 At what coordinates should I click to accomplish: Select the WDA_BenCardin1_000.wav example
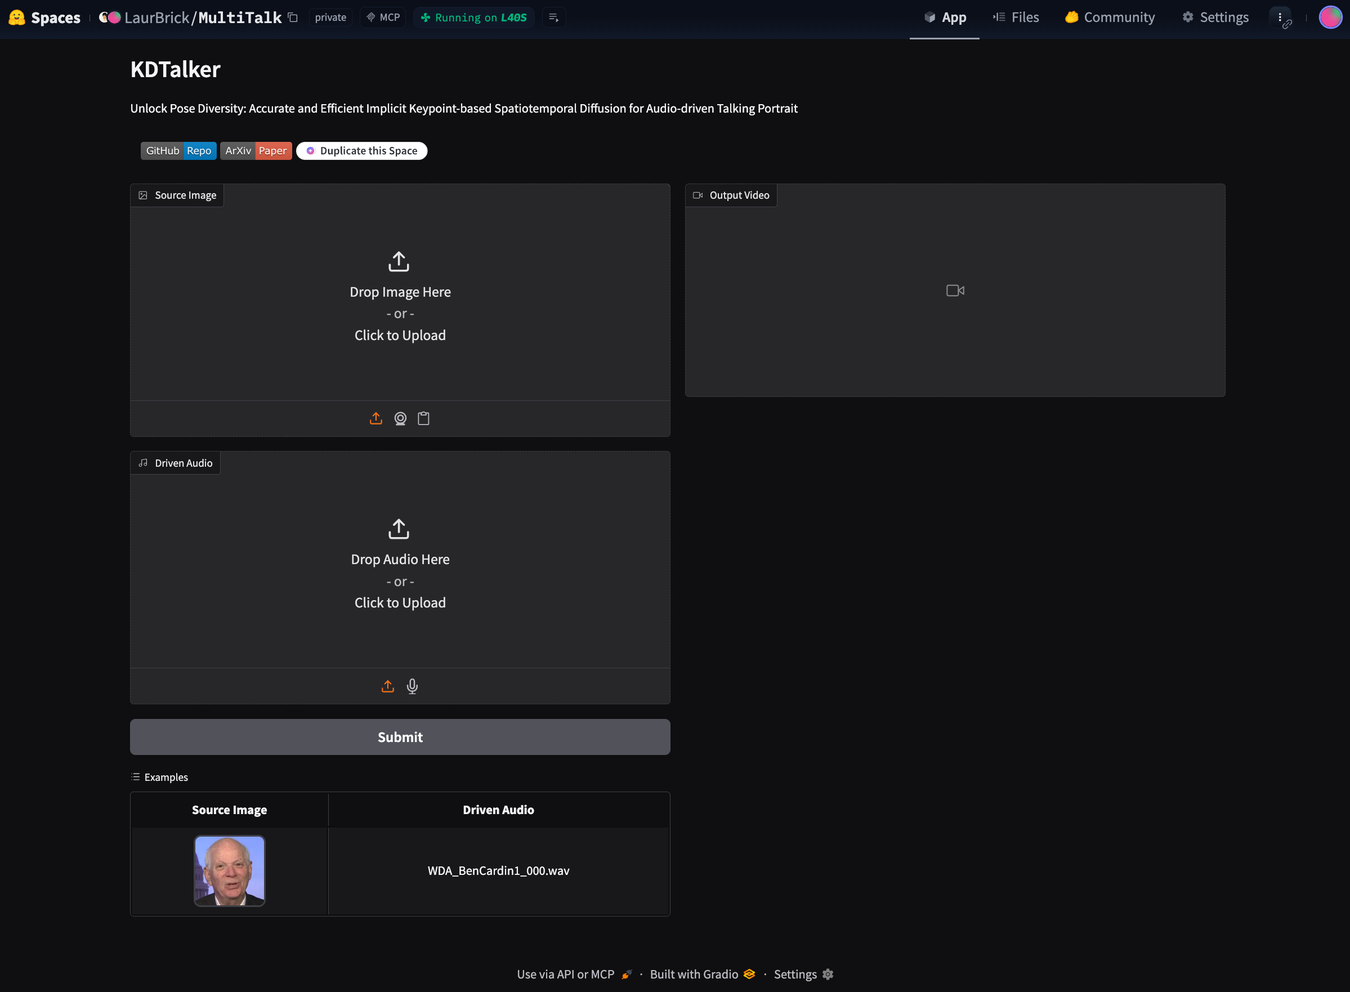tap(498, 871)
